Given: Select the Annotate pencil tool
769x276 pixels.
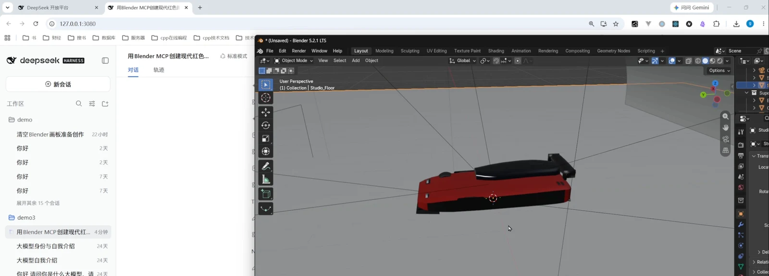Looking at the screenshot, I should tap(266, 166).
